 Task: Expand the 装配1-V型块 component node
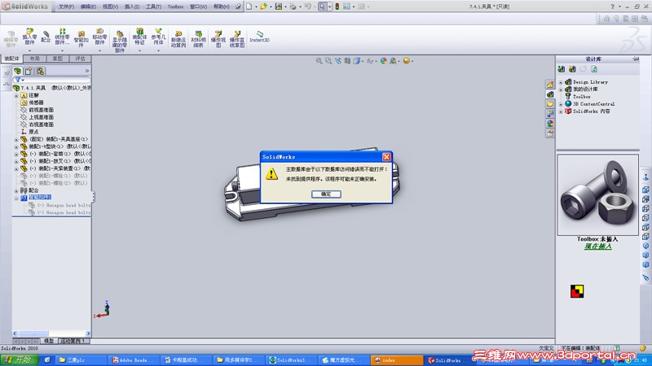point(16,146)
